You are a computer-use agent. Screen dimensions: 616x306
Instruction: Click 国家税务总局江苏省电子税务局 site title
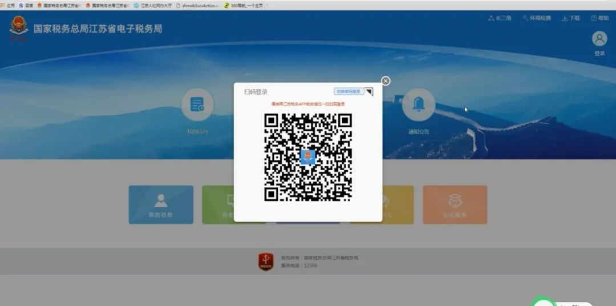point(98,29)
